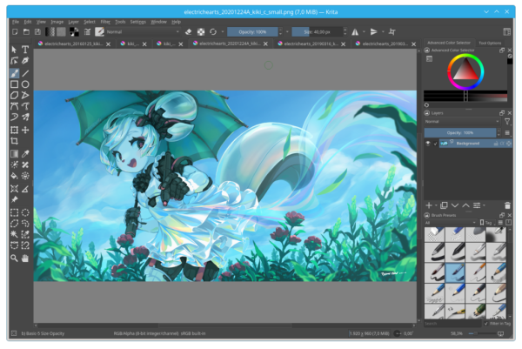Open the layer properties dropdown arrow

pyautogui.click(x=484, y=205)
